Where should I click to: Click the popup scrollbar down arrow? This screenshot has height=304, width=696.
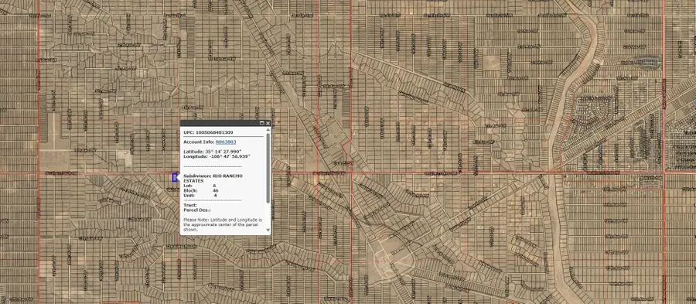click(x=268, y=231)
